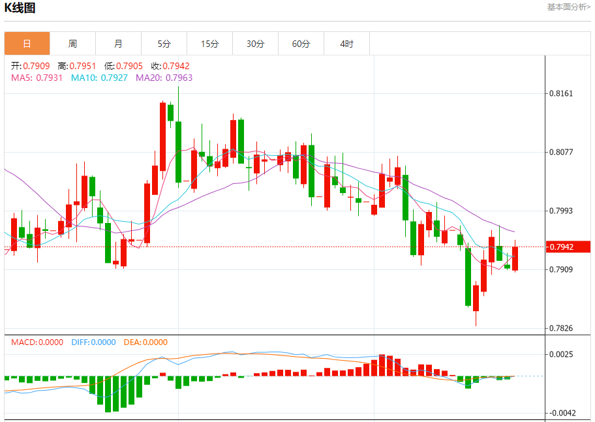Click the 低:0.7905 low value
The width and height of the screenshot is (595, 422).
(124, 66)
